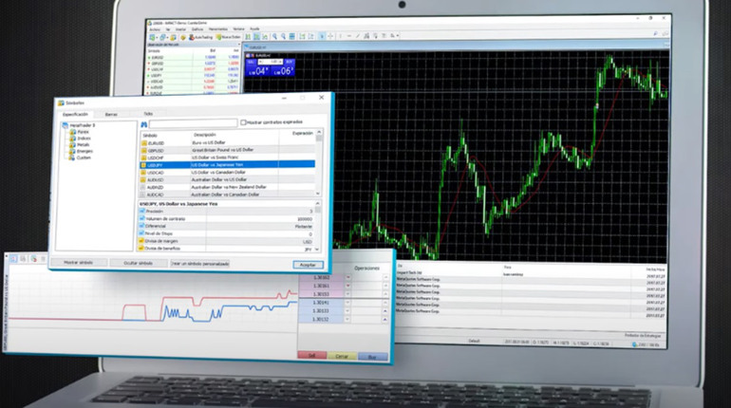Open the new chart toolbar icon
Viewport: 731px width, 408px height.
coord(152,37)
